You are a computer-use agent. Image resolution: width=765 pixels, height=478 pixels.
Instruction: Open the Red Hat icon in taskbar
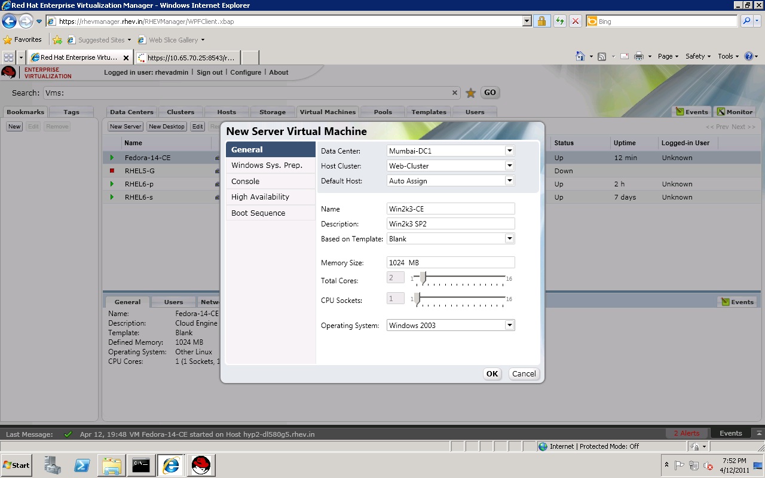click(x=201, y=465)
